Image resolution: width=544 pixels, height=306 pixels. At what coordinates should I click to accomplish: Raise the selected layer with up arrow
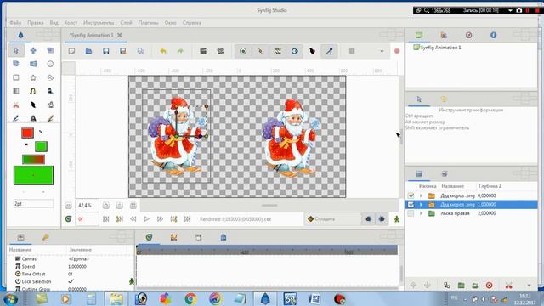click(413, 286)
